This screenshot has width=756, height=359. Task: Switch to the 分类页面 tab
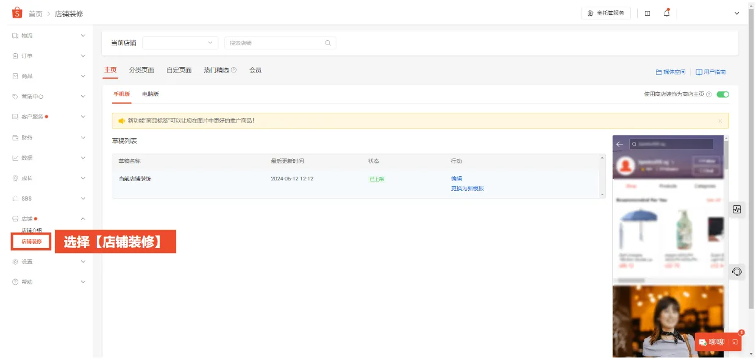[141, 70]
